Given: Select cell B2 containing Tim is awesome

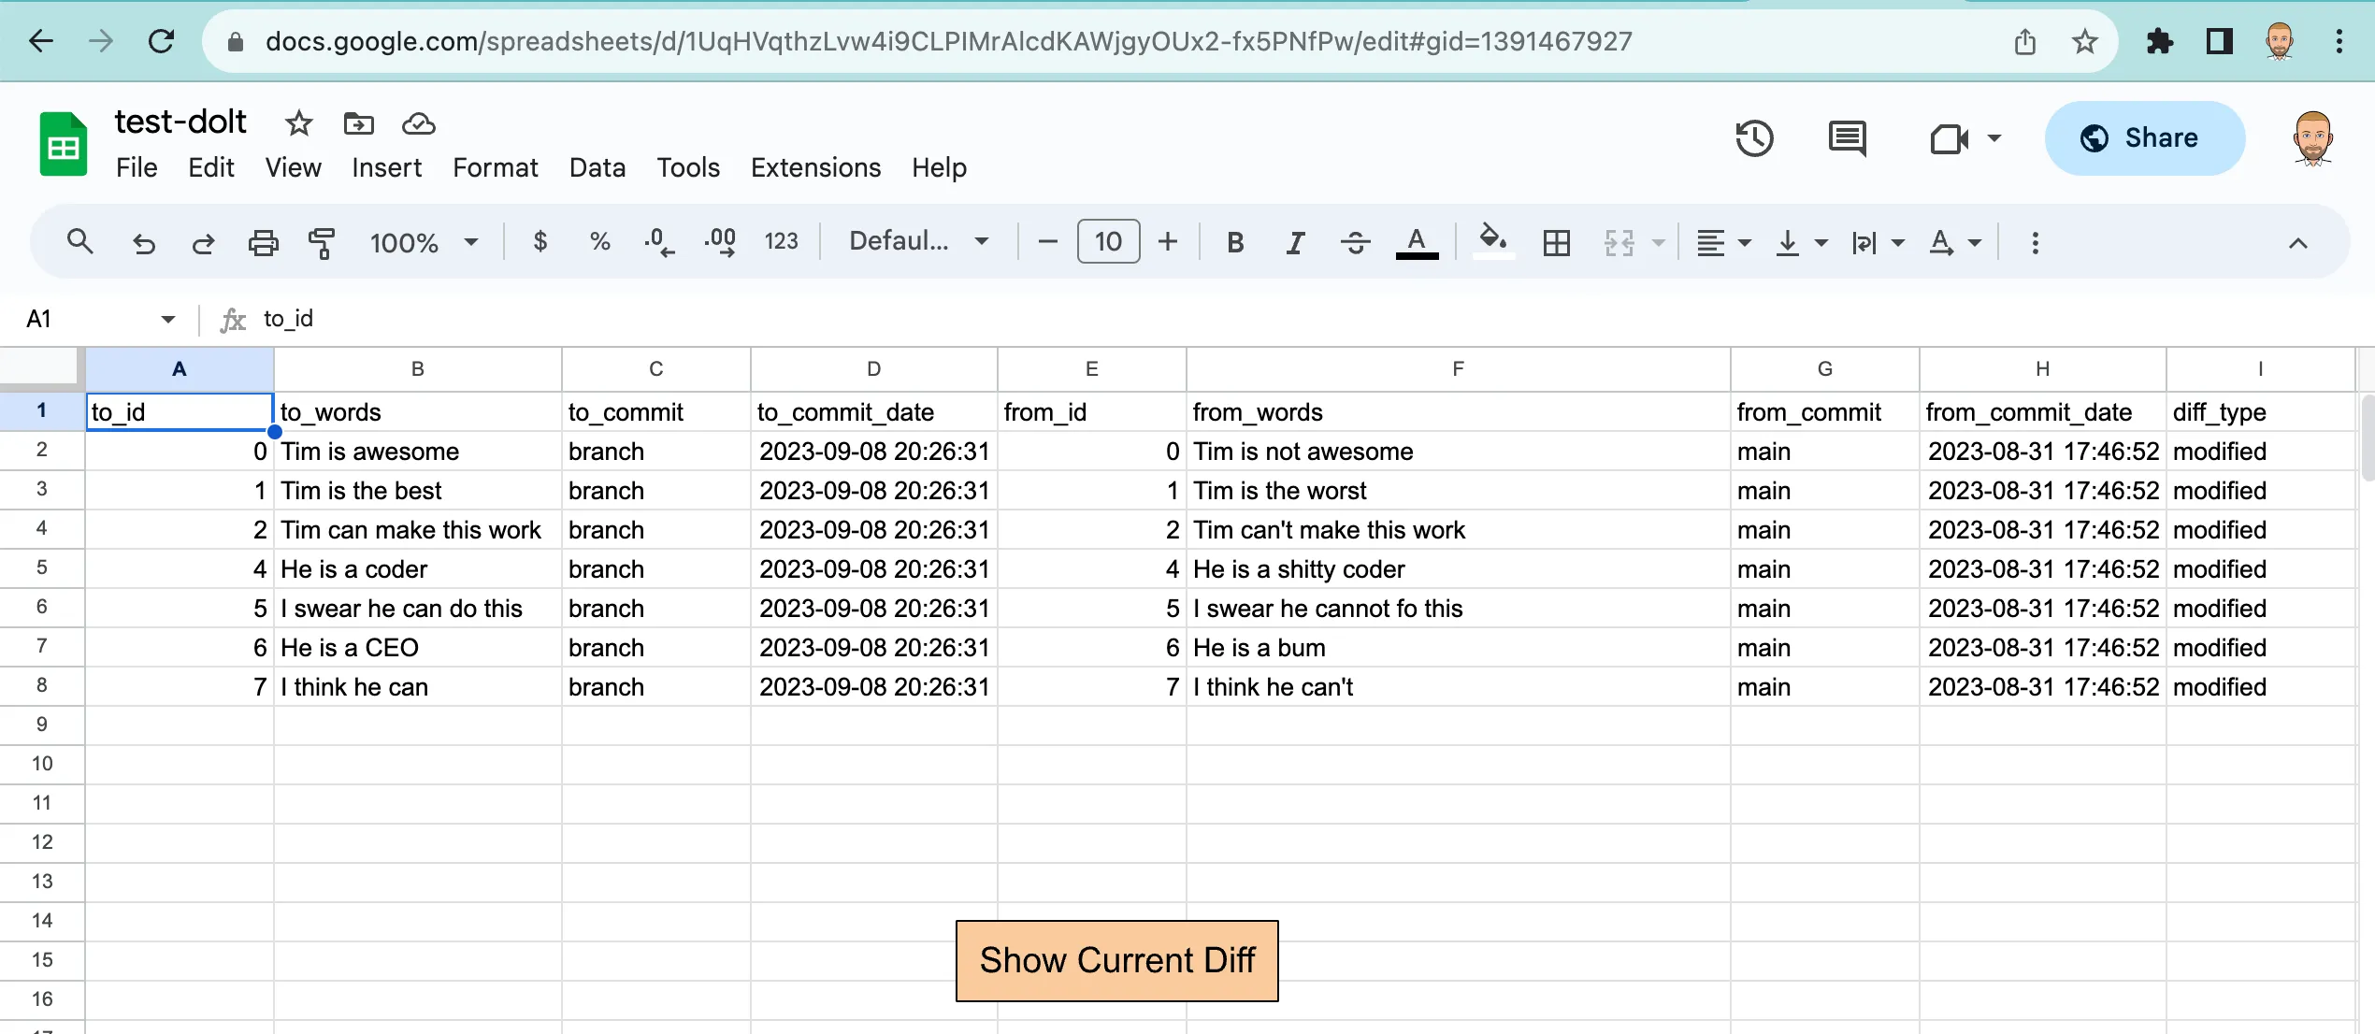Looking at the screenshot, I should click(x=416, y=451).
